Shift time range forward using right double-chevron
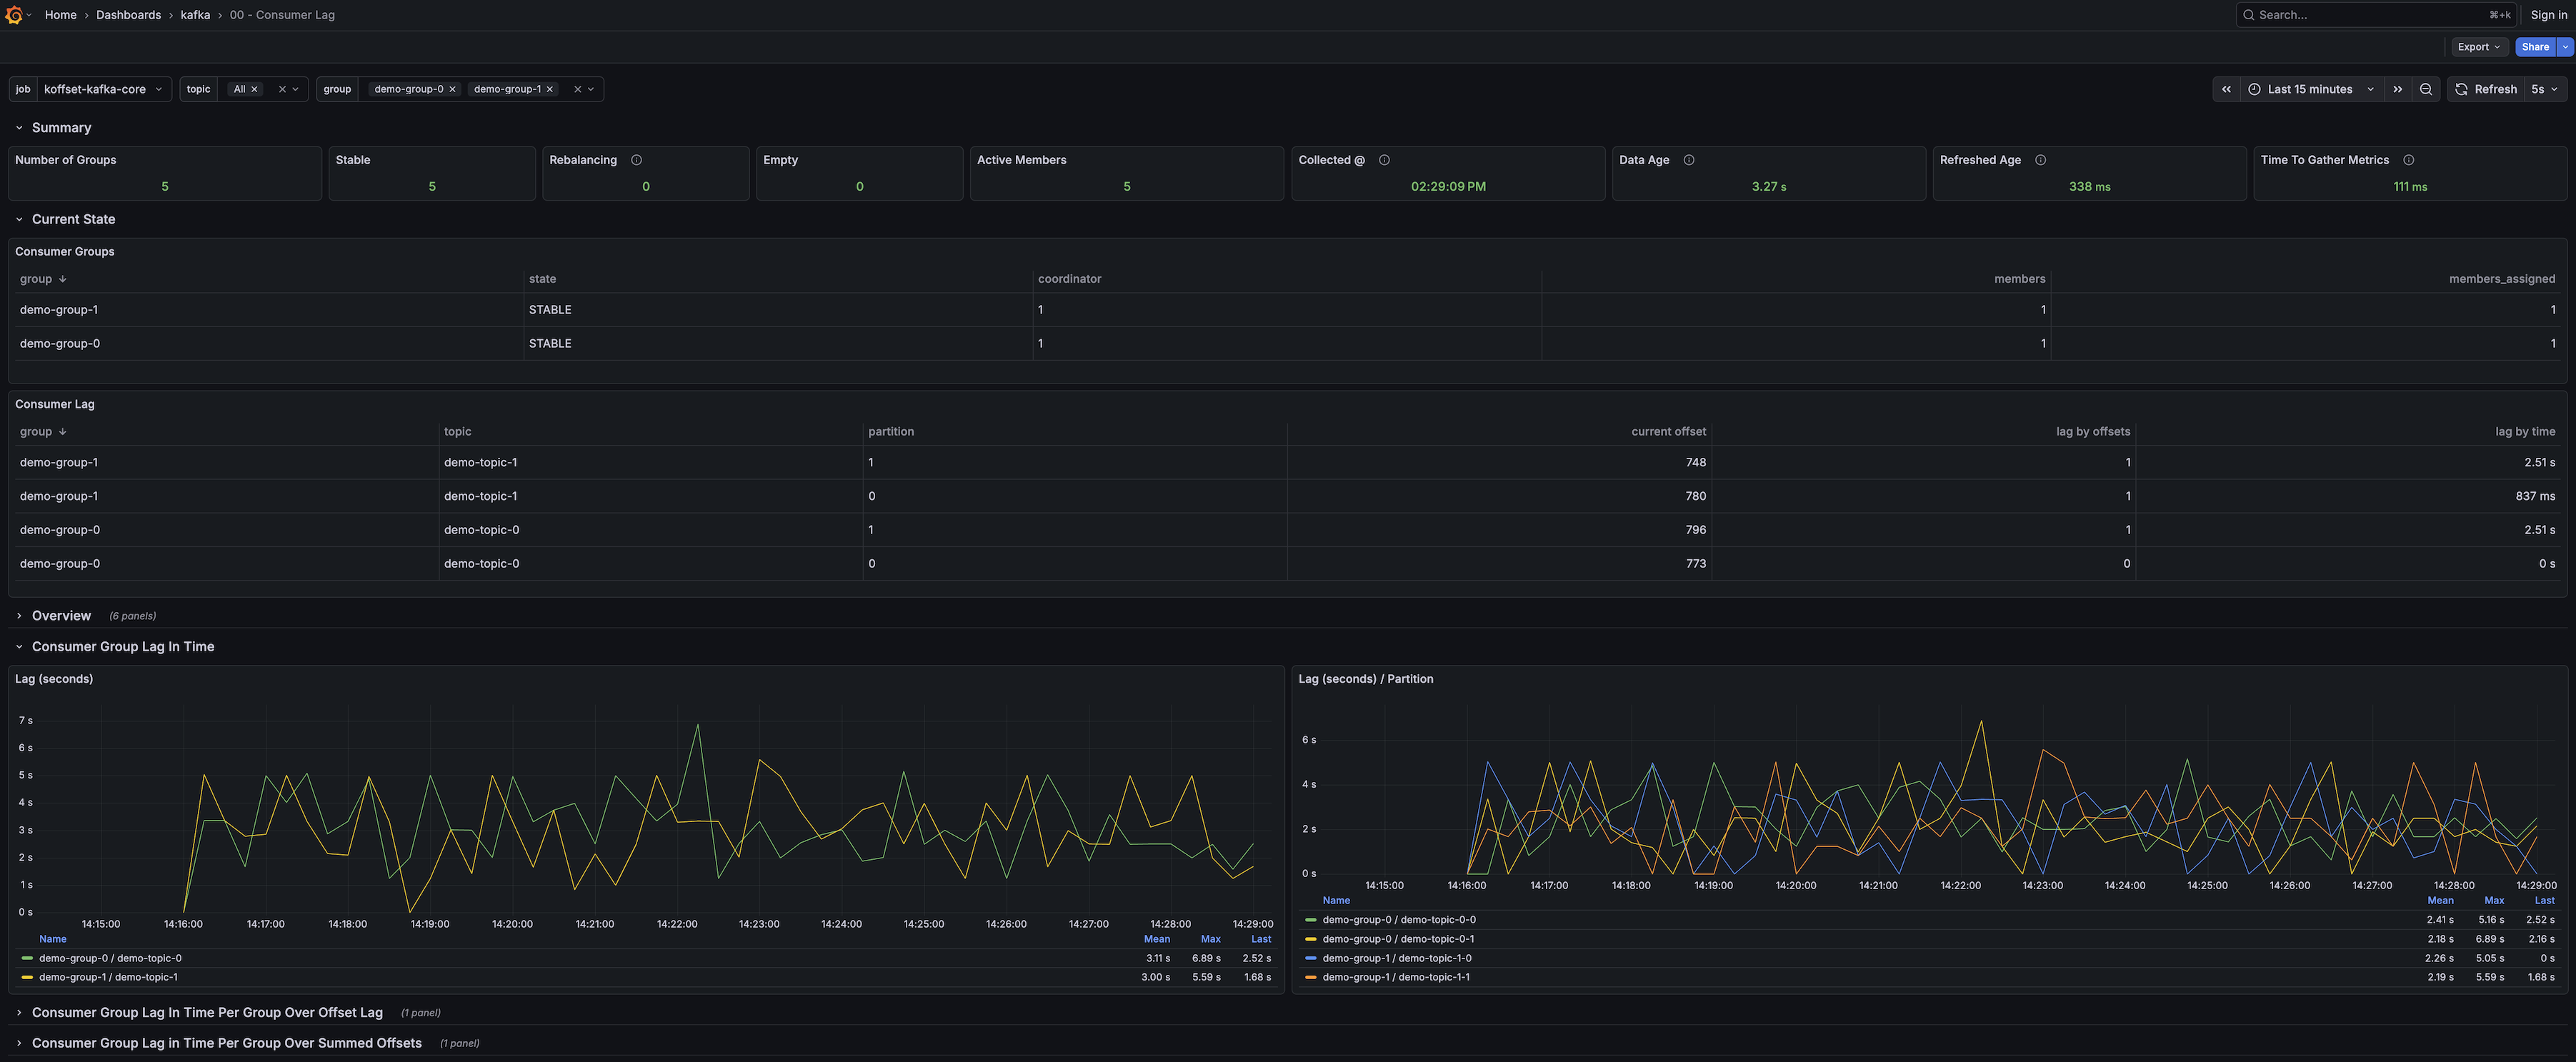 (2398, 89)
